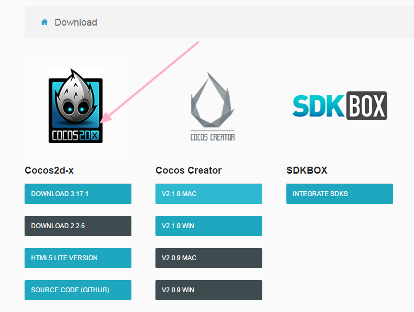Click the Integrate SDKs button
Image resolution: width=414 pixels, height=312 pixels.
(x=340, y=194)
